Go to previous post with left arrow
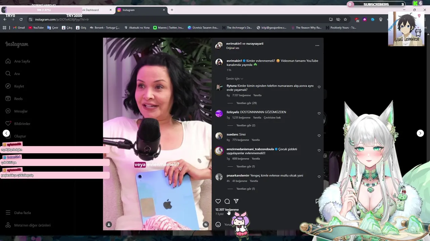Viewport: 430px width, 241px height. tap(6, 133)
